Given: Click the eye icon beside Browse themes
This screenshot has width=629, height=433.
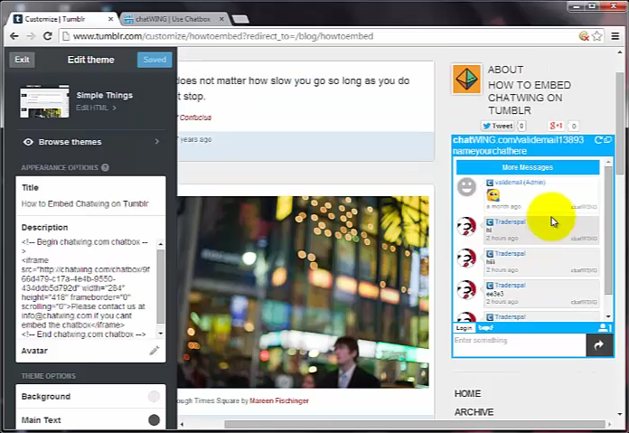Looking at the screenshot, I should 28,142.
